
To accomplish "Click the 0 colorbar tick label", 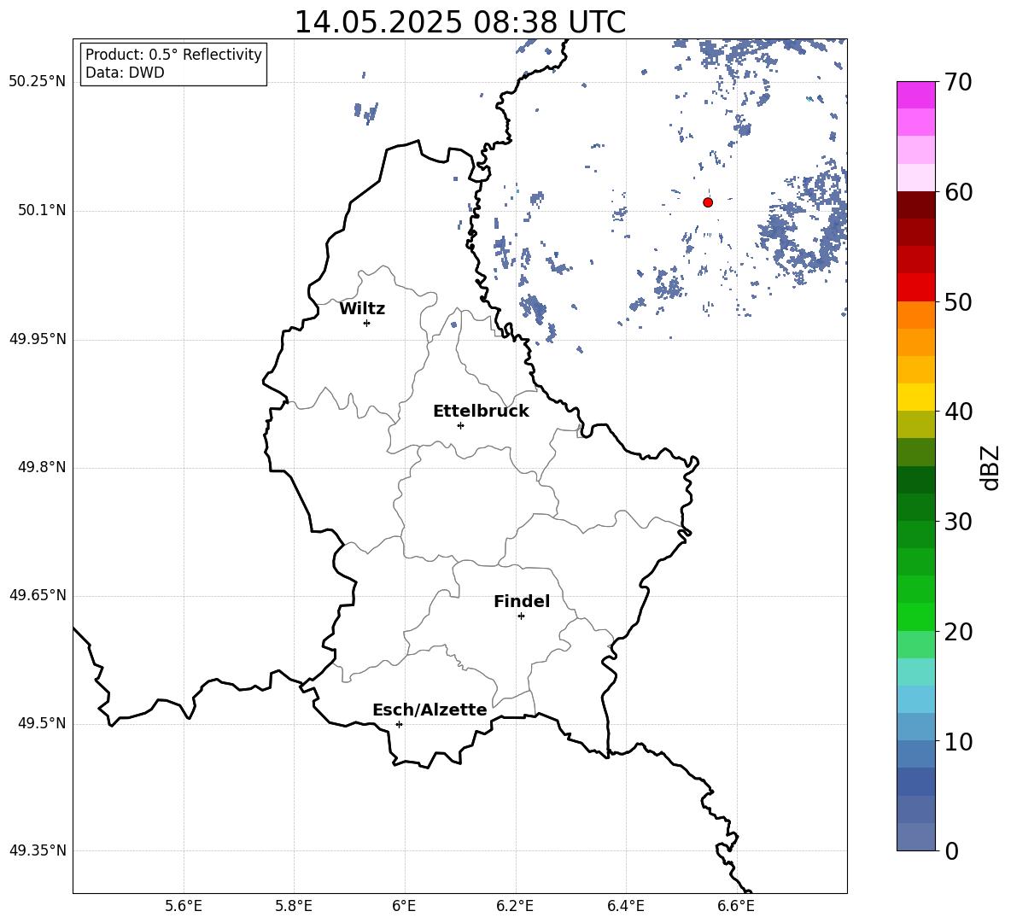I will click(x=951, y=850).
